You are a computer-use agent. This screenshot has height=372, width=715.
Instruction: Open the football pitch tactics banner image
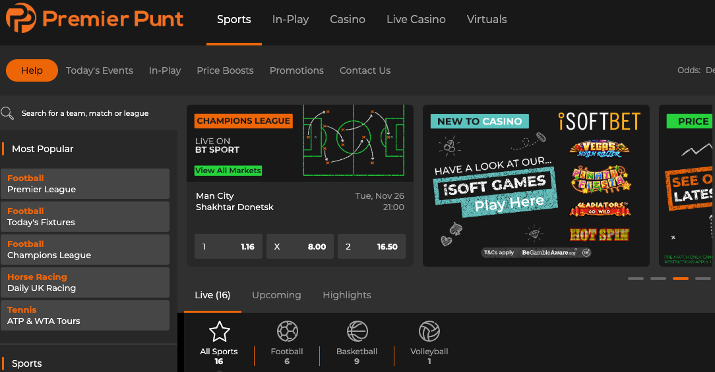pos(354,141)
